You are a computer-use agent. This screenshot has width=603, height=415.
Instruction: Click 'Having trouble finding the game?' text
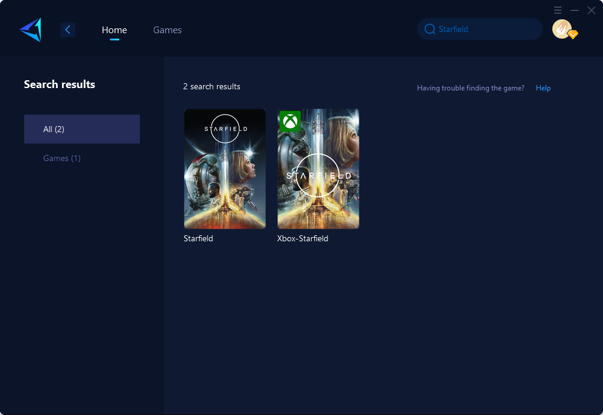tap(471, 88)
